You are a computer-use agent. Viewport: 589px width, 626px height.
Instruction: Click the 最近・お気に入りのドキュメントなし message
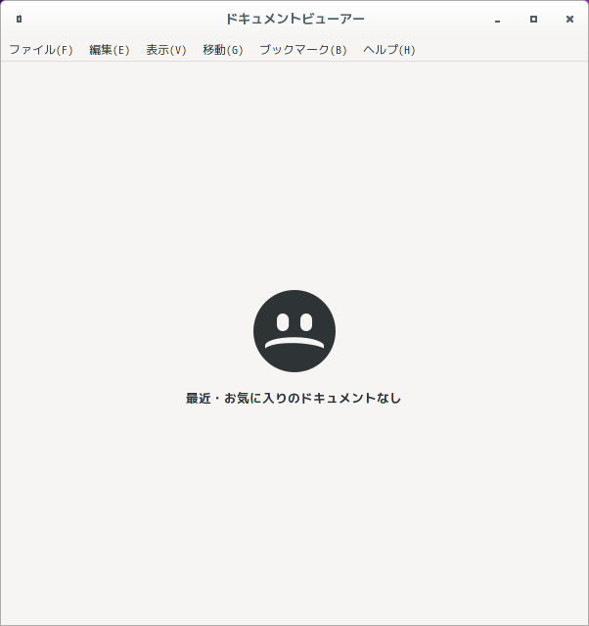[x=294, y=398]
